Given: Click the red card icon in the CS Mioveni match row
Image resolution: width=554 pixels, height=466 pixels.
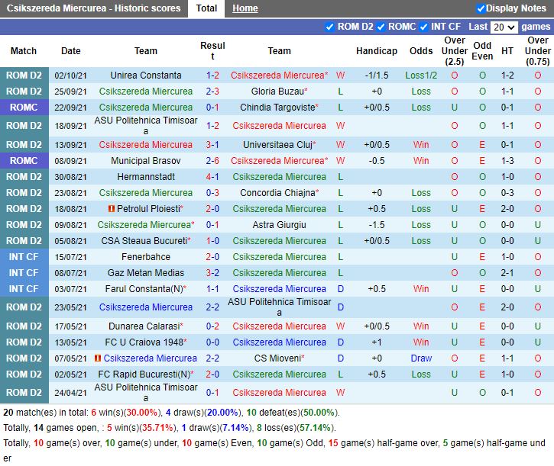Looking at the screenshot, I should pos(98,358).
